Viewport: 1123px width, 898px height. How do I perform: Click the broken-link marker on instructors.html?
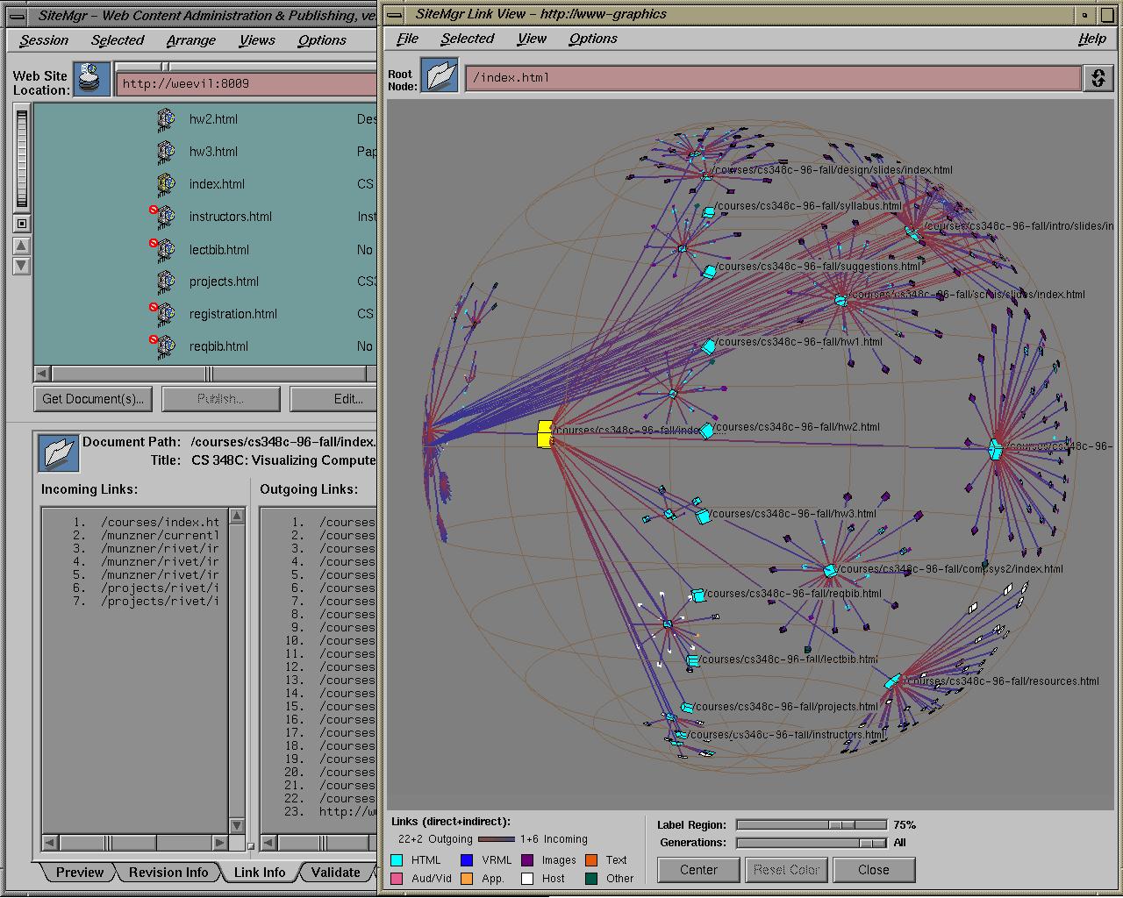pyautogui.click(x=154, y=210)
